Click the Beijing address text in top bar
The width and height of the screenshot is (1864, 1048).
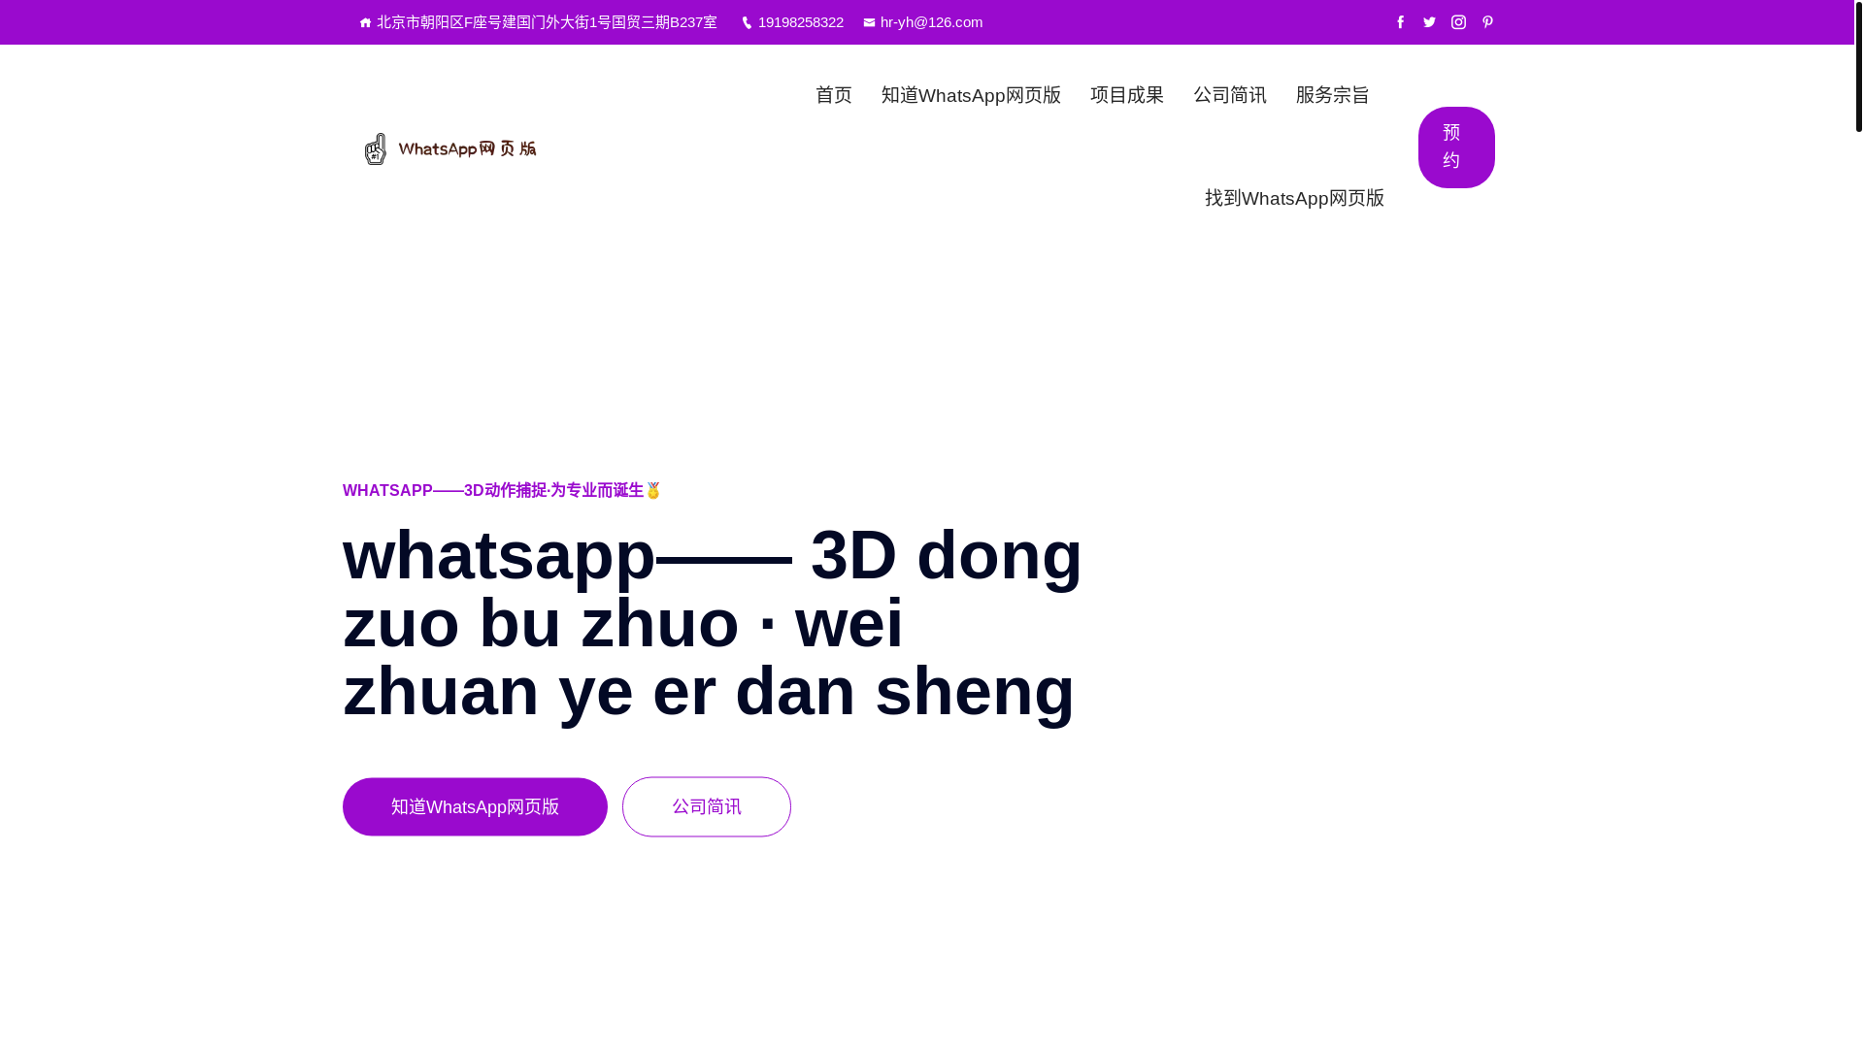[x=547, y=22]
